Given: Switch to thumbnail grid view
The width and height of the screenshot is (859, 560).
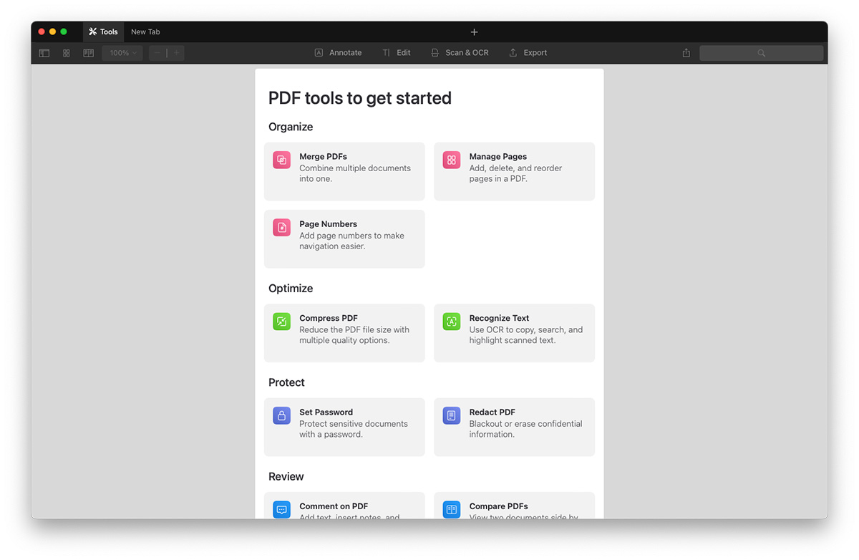Looking at the screenshot, I should 67,53.
